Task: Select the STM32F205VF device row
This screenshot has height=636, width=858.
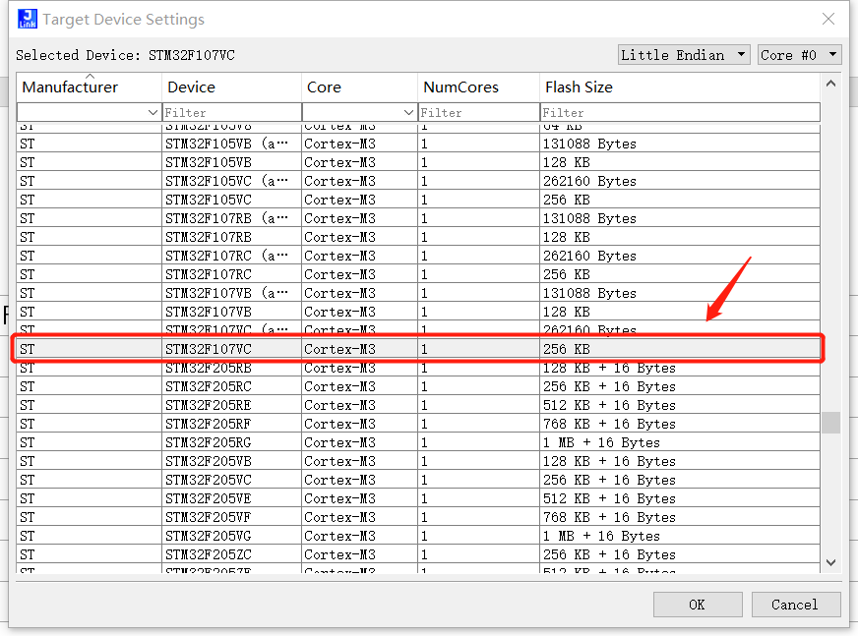Action: coord(418,517)
